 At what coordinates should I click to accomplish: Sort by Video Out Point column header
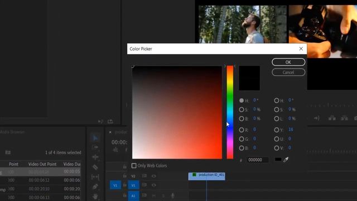42,164
